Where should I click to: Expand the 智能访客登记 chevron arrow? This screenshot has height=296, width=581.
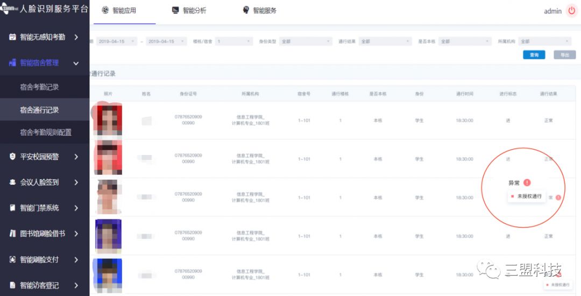point(76,285)
